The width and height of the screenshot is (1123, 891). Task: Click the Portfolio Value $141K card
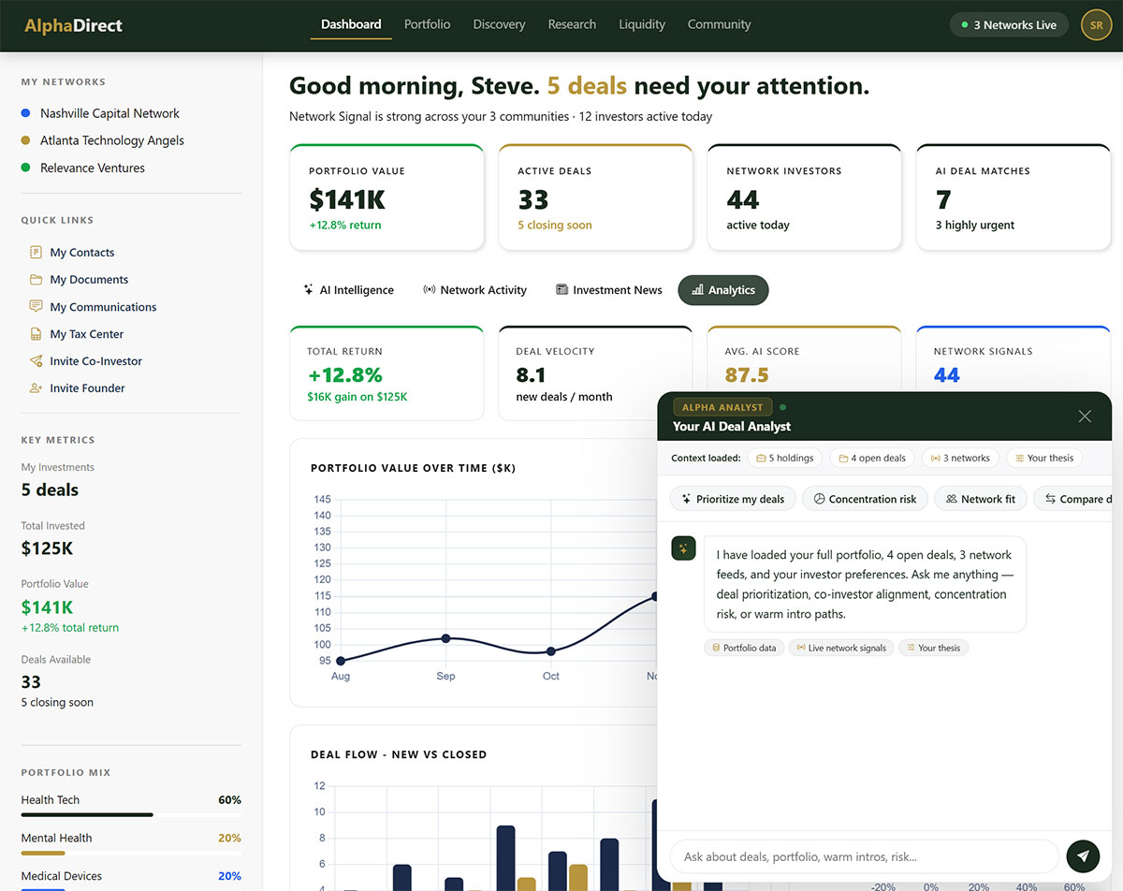point(386,197)
